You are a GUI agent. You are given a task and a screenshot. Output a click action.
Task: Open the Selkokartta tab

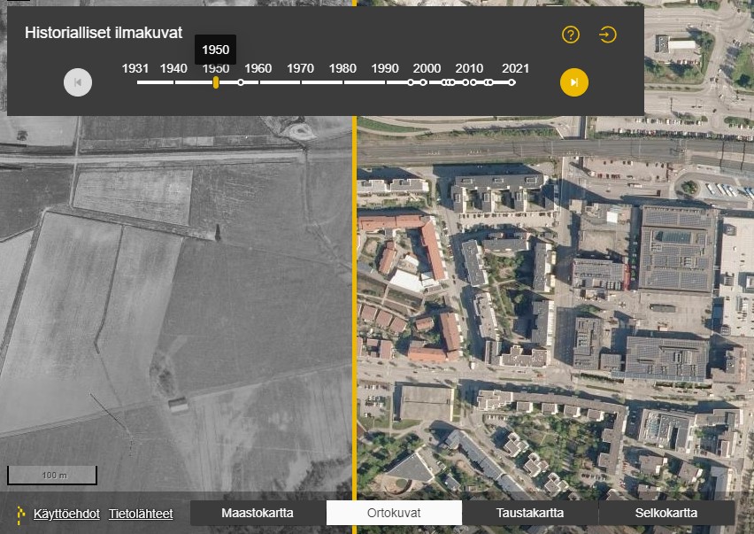coord(666,513)
